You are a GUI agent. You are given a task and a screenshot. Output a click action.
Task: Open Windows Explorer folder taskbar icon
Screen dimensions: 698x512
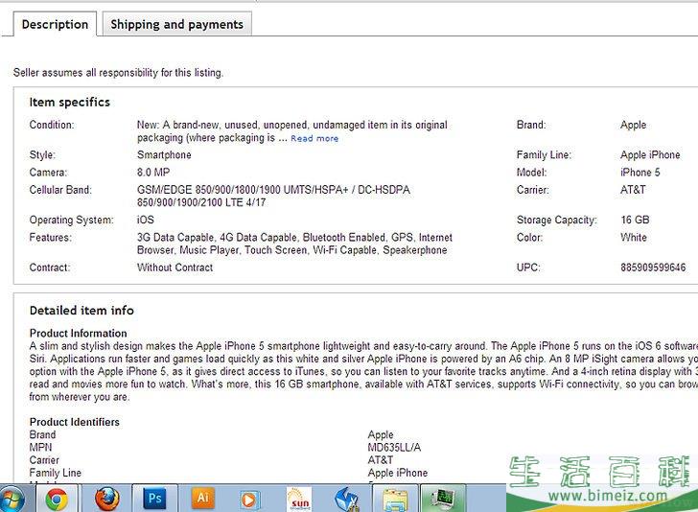click(394, 499)
